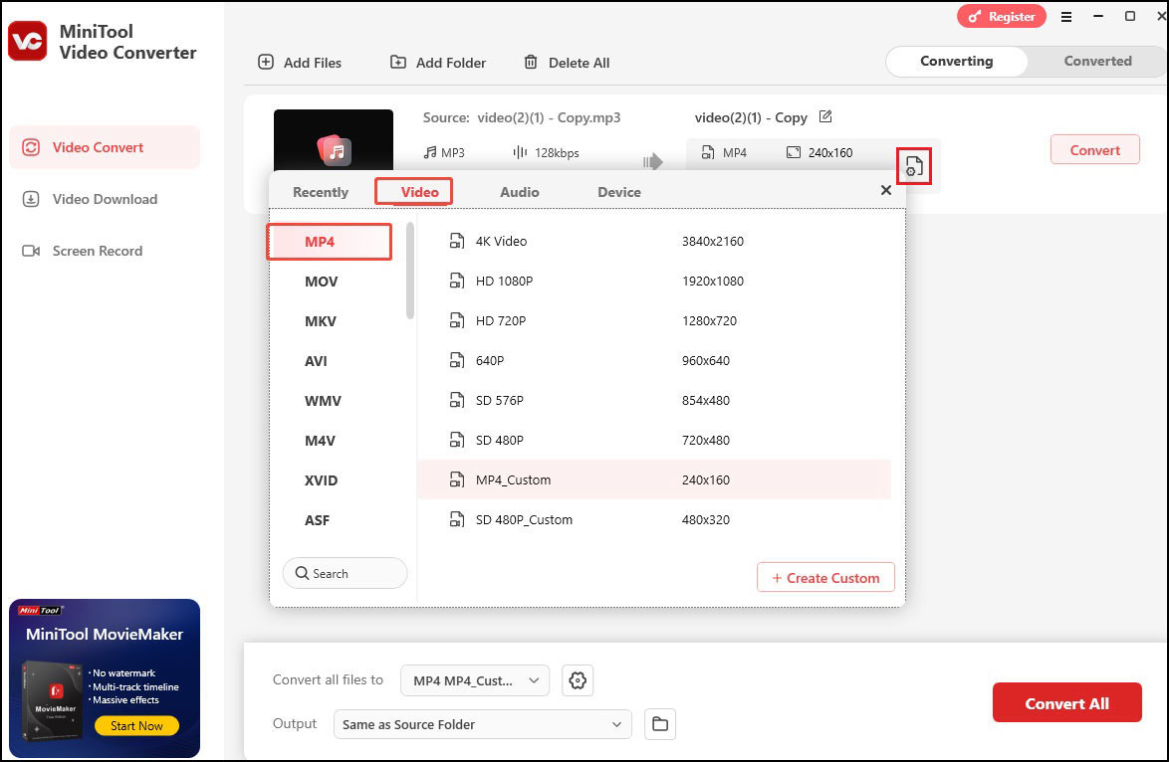Click the format Search field
The width and height of the screenshot is (1169, 762).
pyautogui.click(x=346, y=573)
